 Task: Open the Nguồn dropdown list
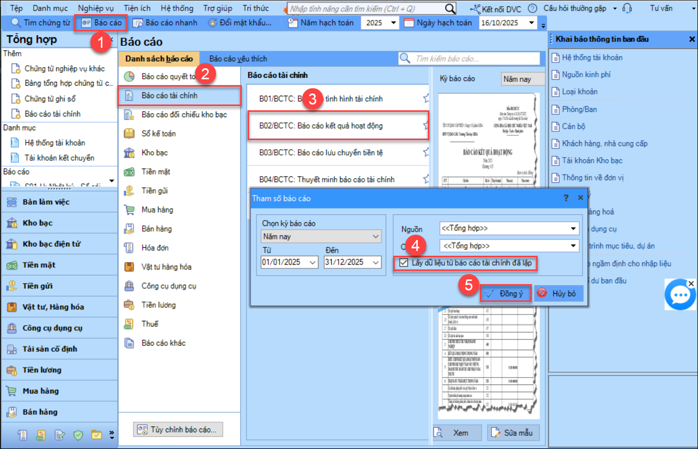pyautogui.click(x=572, y=228)
